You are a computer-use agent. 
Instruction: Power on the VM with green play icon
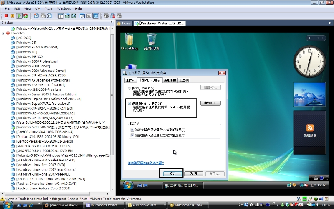pos(19,16)
